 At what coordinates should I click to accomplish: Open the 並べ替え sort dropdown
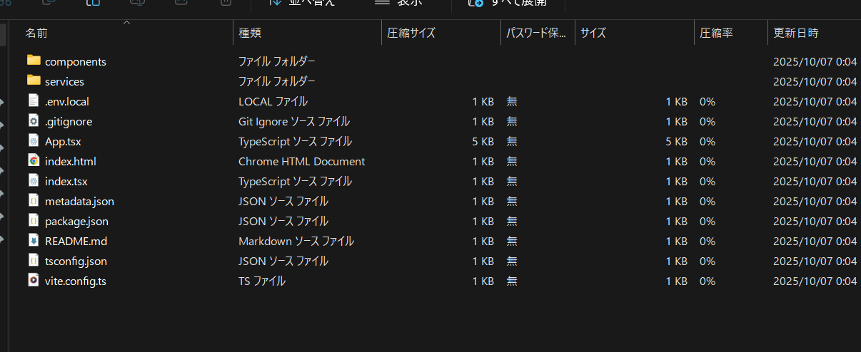point(301,3)
